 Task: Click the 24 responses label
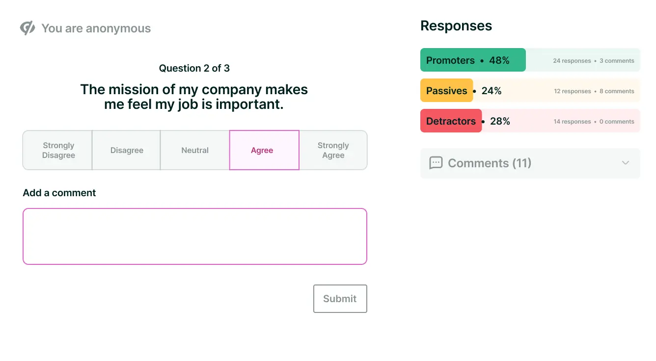572,61
